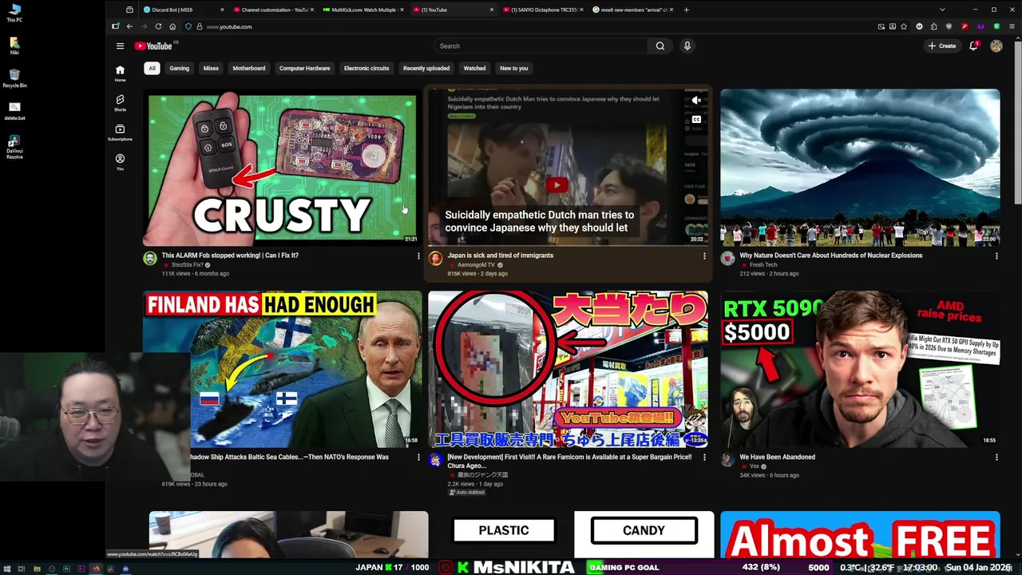Toggle closed captions on preview video

coord(696,120)
